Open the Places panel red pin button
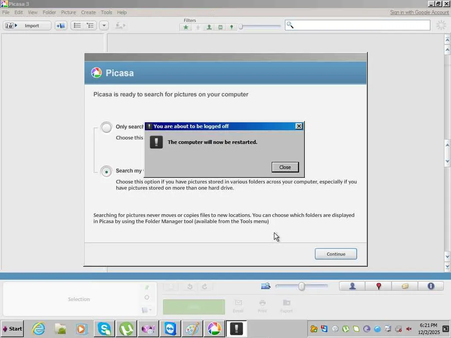 click(378, 286)
